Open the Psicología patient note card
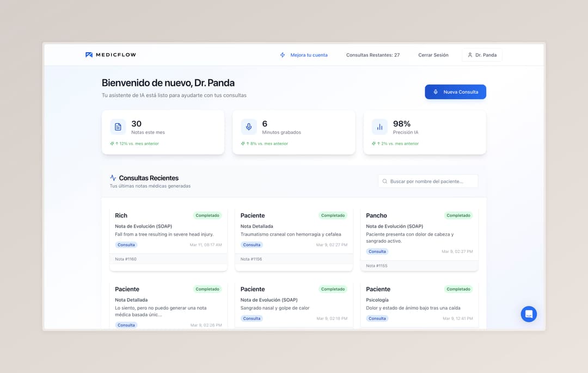 pyautogui.click(x=419, y=303)
